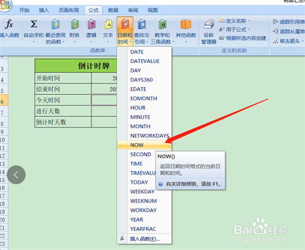
Task: Switch to the 视图 ribbon tab
Action: coord(152,10)
